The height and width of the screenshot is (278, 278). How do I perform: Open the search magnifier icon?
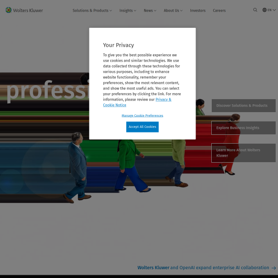(x=255, y=10)
